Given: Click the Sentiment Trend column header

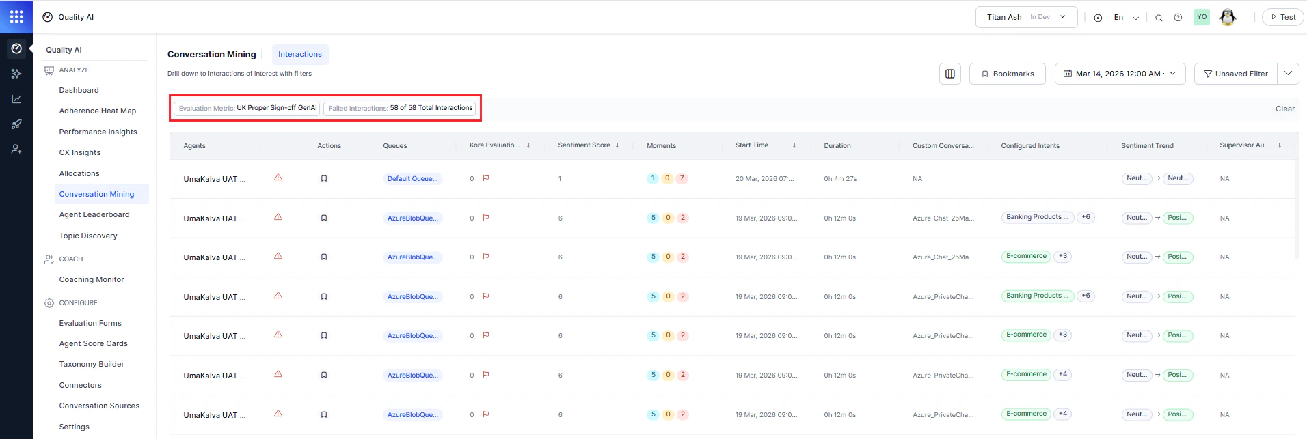Looking at the screenshot, I should point(1147,146).
